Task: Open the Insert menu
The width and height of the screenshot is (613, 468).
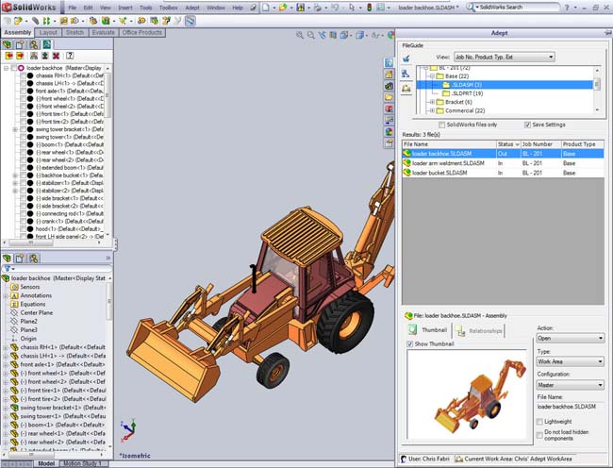Action: click(x=125, y=8)
